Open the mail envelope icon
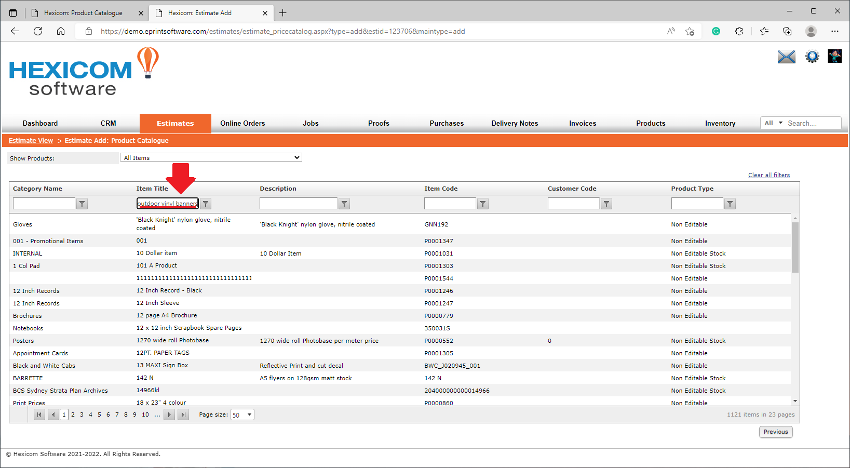Image resolution: width=850 pixels, height=468 pixels. click(786, 56)
